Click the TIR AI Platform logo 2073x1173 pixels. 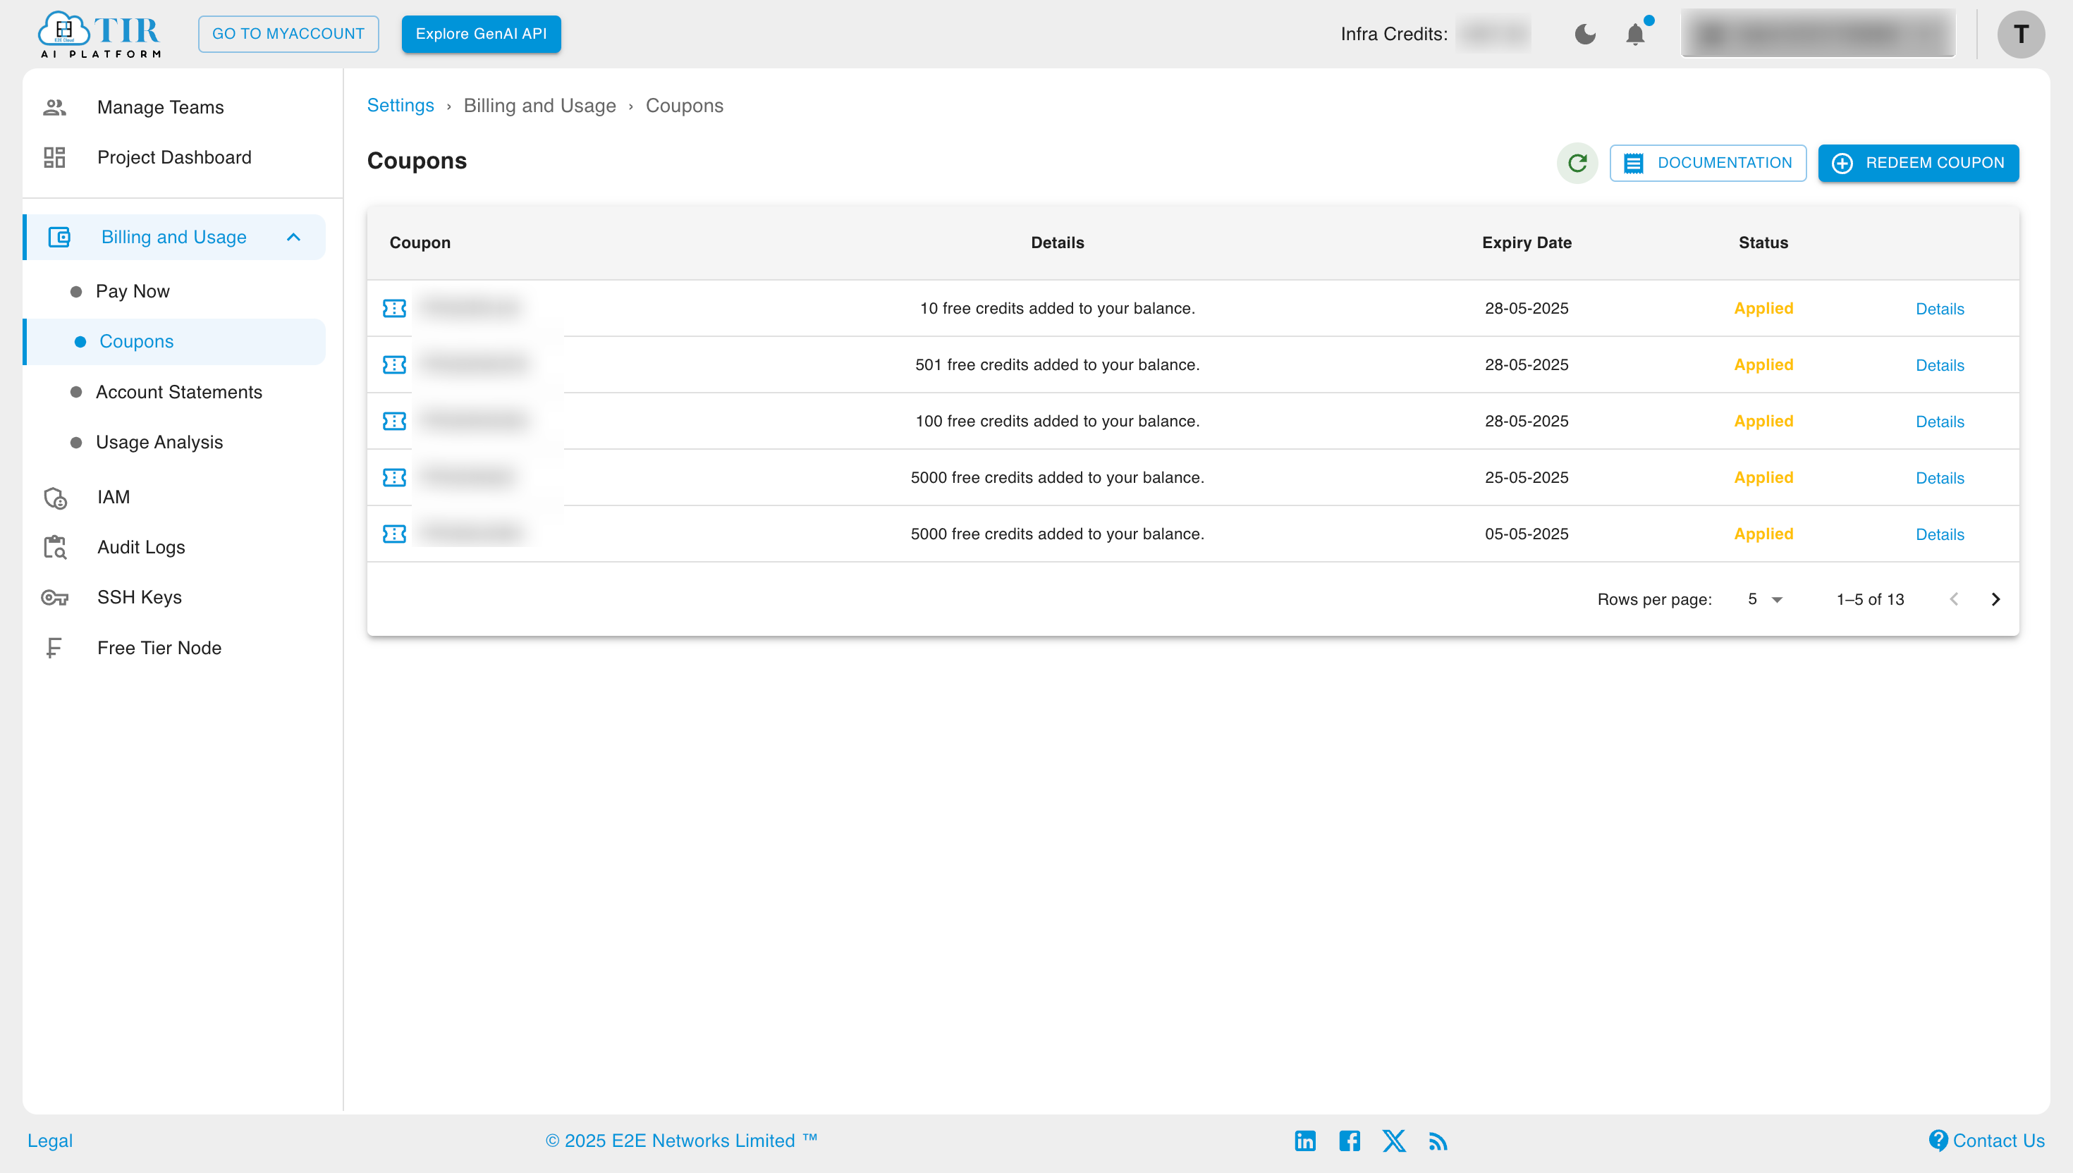pyautogui.click(x=100, y=35)
